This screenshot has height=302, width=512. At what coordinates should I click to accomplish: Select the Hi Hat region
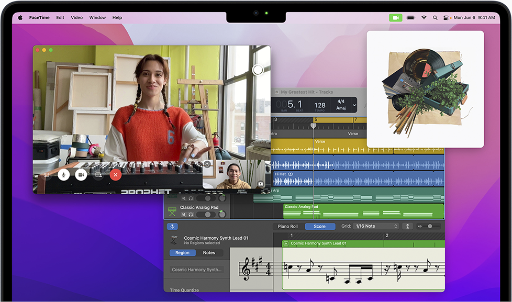tap(359, 179)
